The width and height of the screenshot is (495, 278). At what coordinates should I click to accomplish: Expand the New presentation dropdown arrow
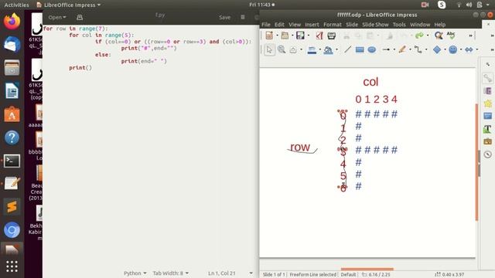click(277, 36)
